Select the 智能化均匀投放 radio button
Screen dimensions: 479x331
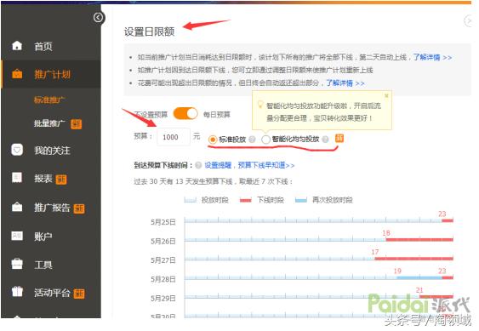(265, 140)
